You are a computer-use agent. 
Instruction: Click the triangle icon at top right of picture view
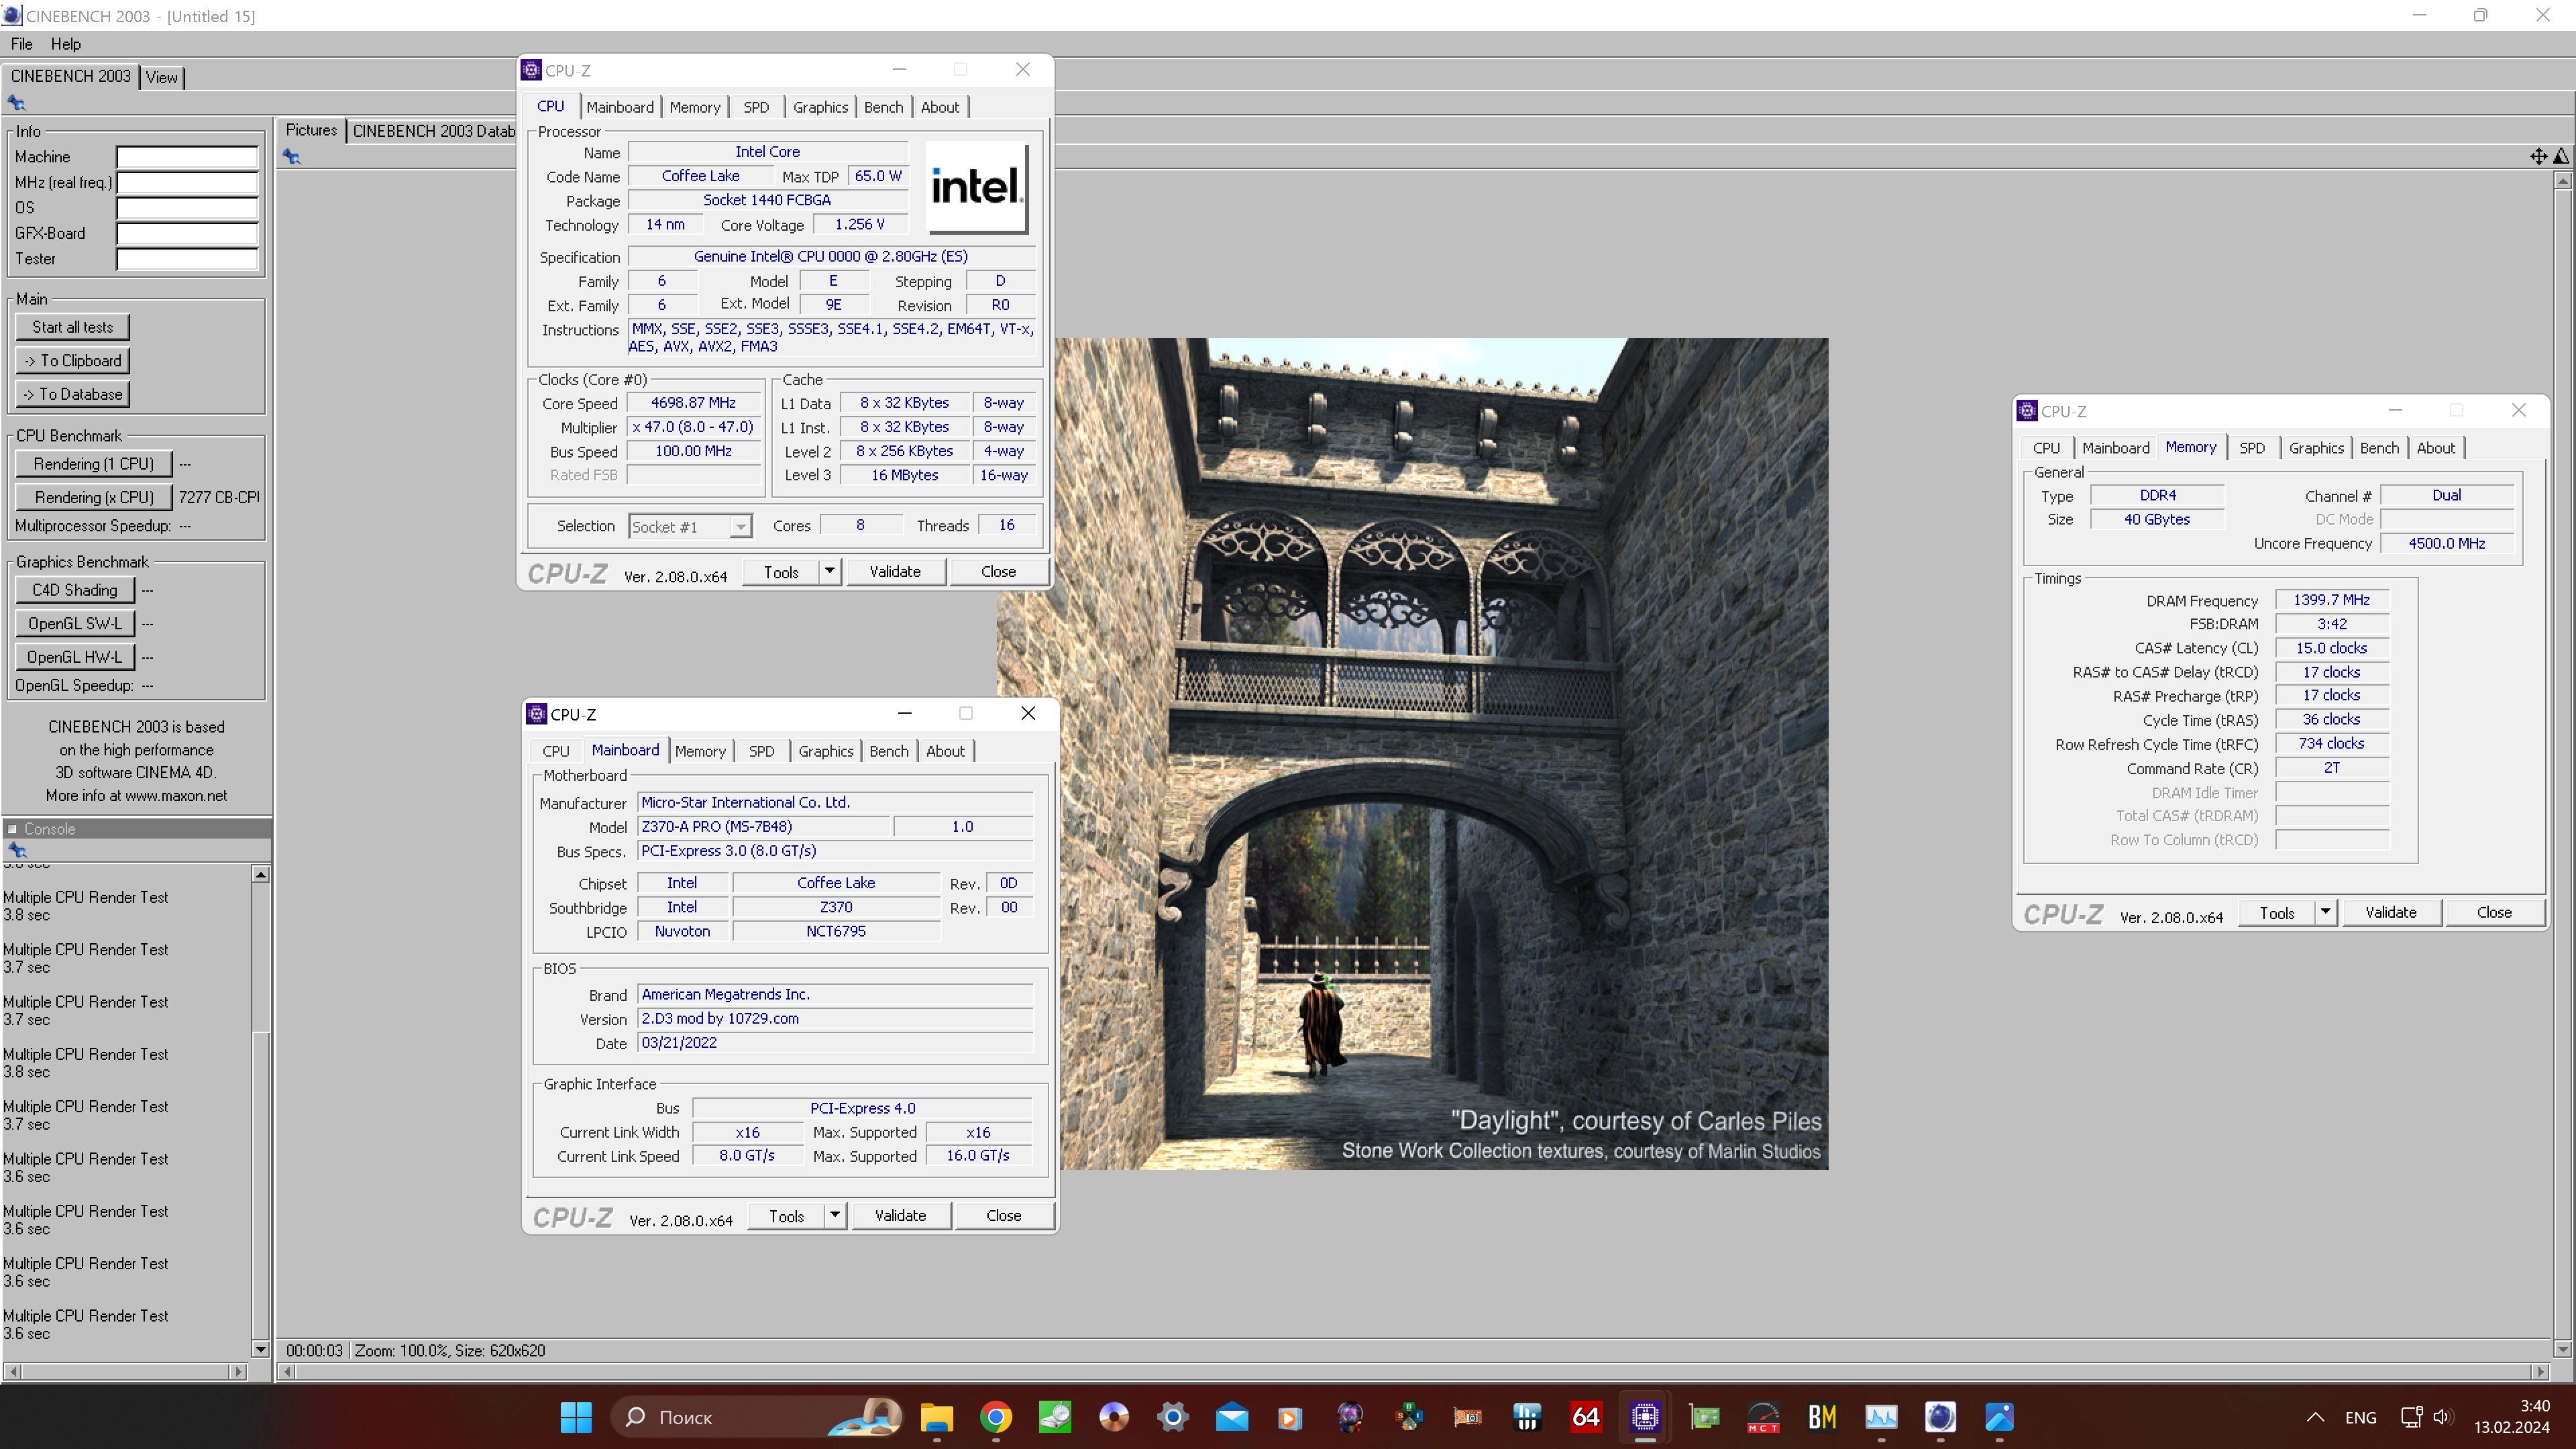click(2561, 156)
